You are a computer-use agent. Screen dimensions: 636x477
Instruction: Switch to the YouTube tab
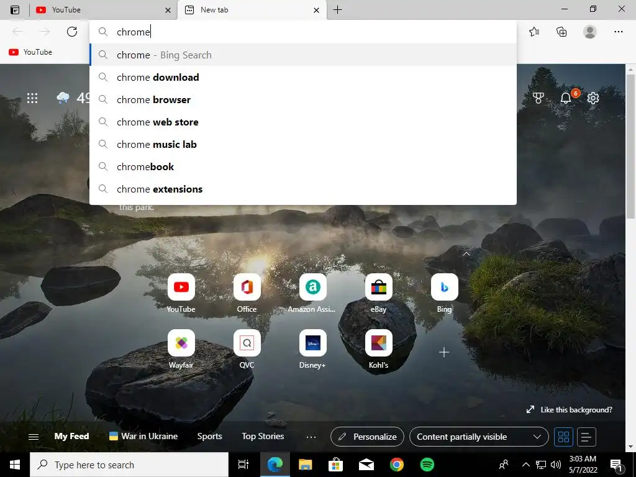103,10
